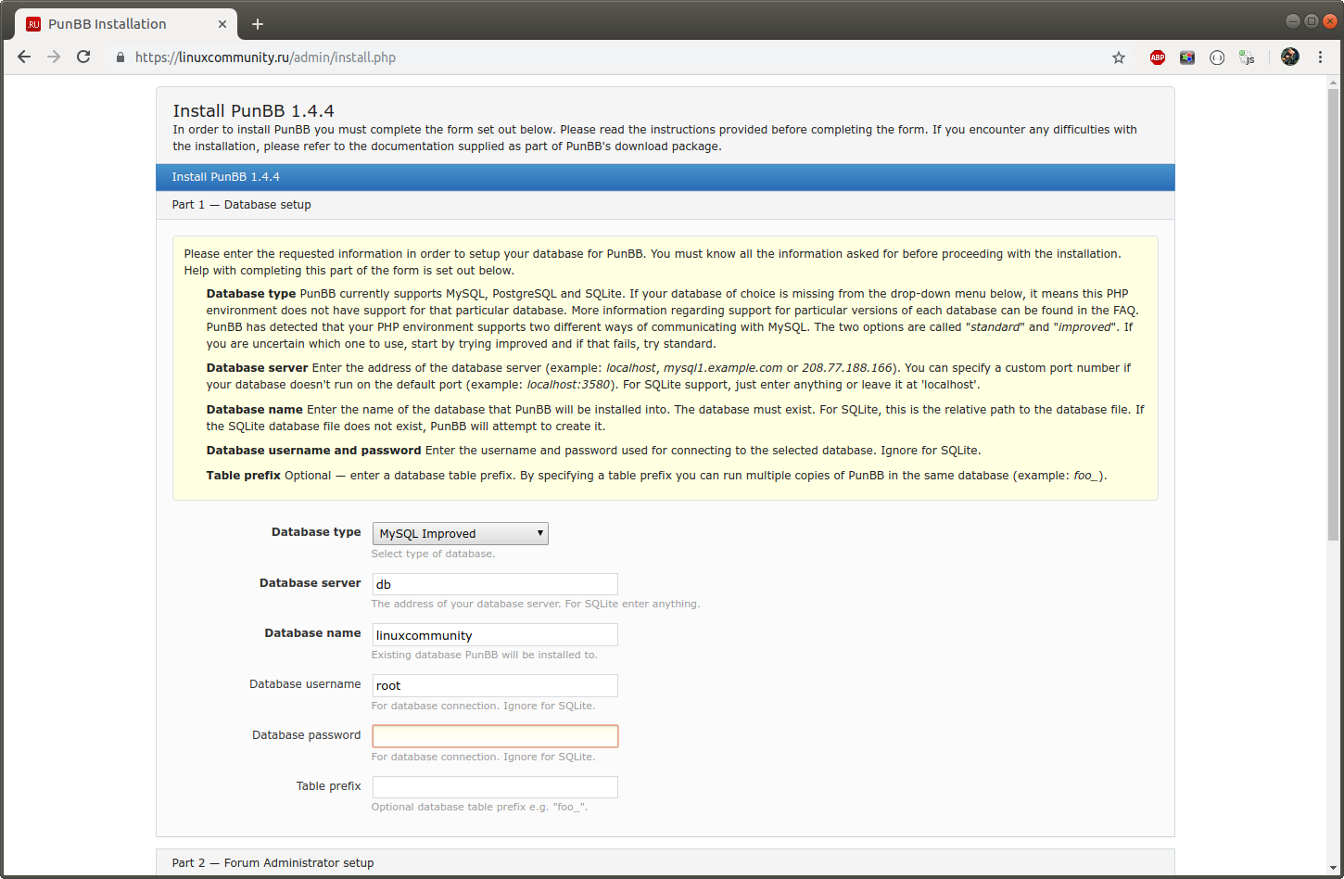Open the Database type dropdown
Screen dimensions: 1344x879
460,533
